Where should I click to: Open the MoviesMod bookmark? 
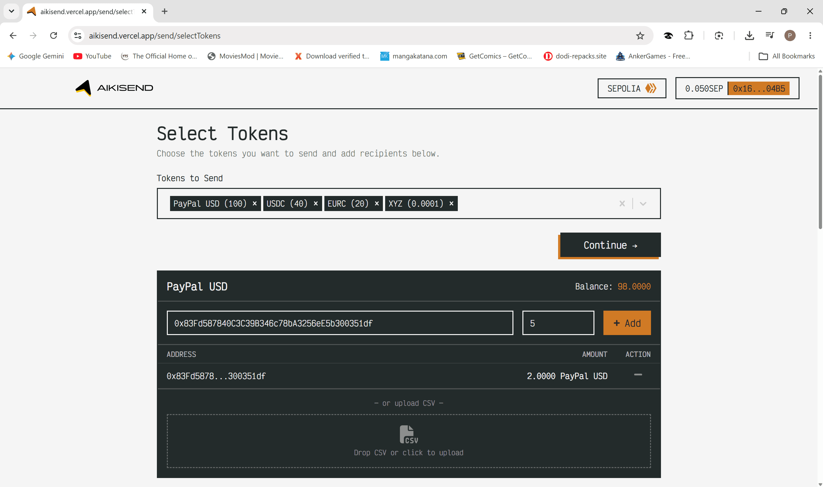[x=245, y=56]
